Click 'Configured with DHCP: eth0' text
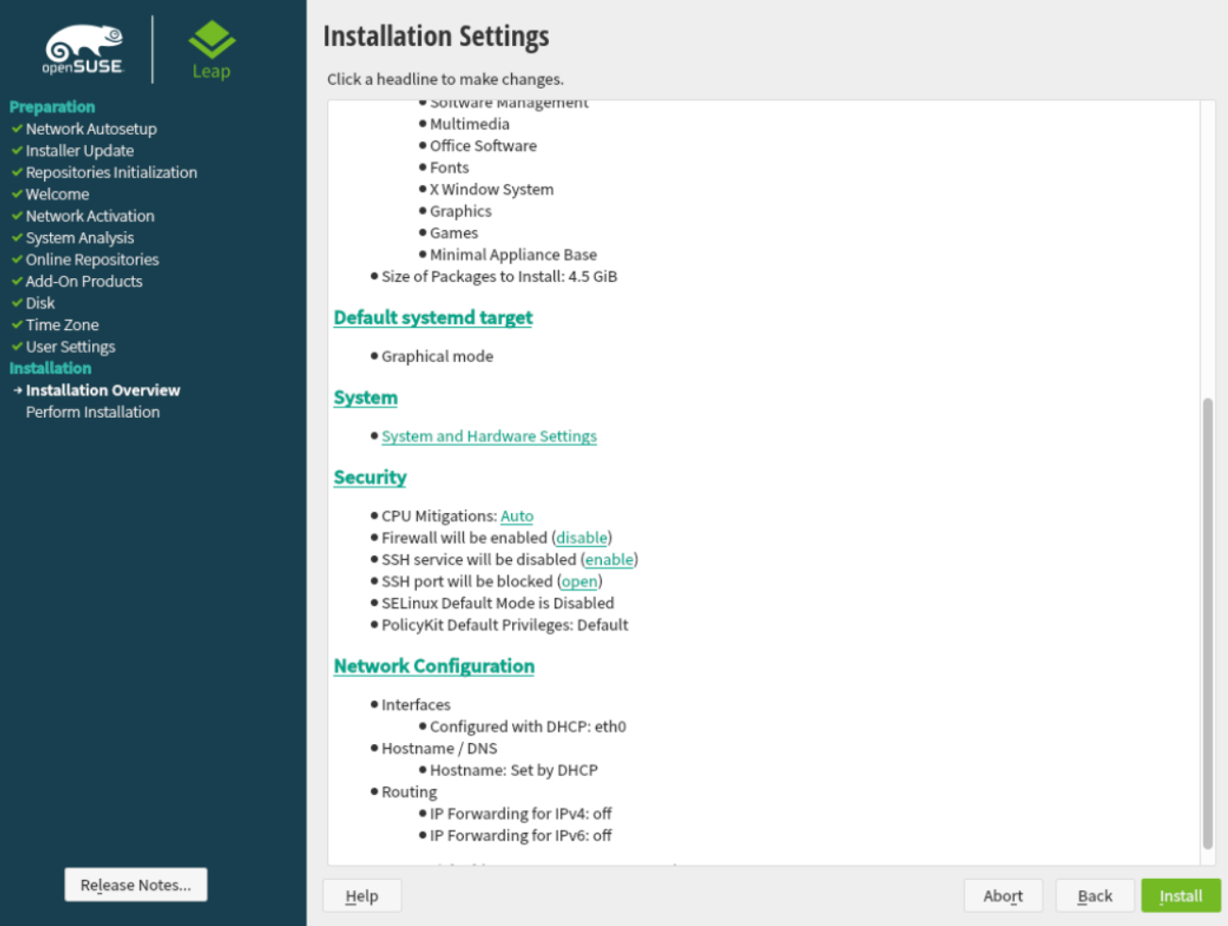 coord(527,726)
